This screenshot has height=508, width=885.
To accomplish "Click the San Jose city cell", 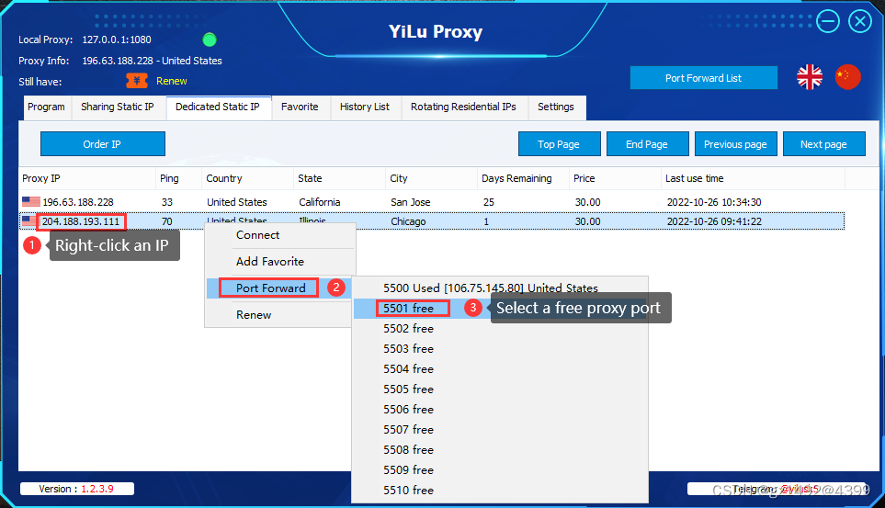I will coord(410,202).
